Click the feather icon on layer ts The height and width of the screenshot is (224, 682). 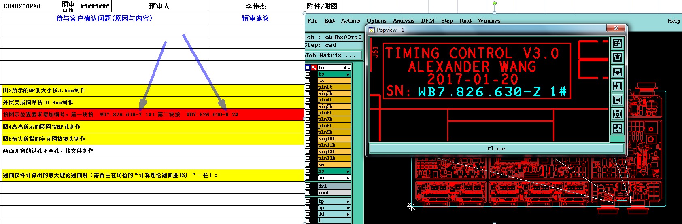tap(348, 74)
